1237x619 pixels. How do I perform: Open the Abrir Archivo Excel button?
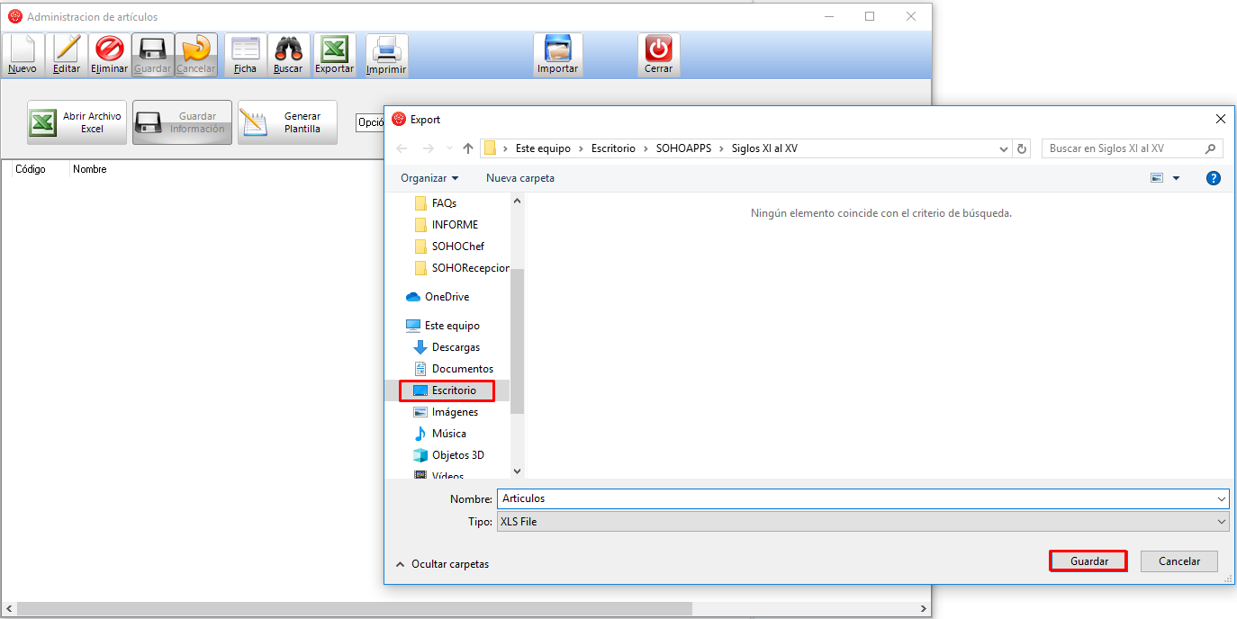click(77, 122)
